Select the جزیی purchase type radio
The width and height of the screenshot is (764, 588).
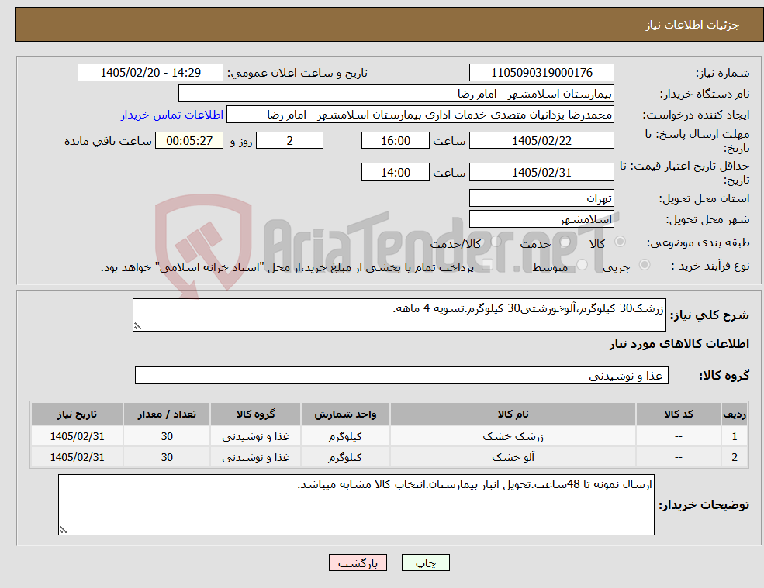click(x=644, y=265)
